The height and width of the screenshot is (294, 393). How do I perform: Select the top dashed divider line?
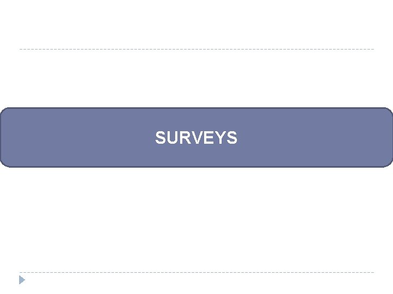coord(196,49)
